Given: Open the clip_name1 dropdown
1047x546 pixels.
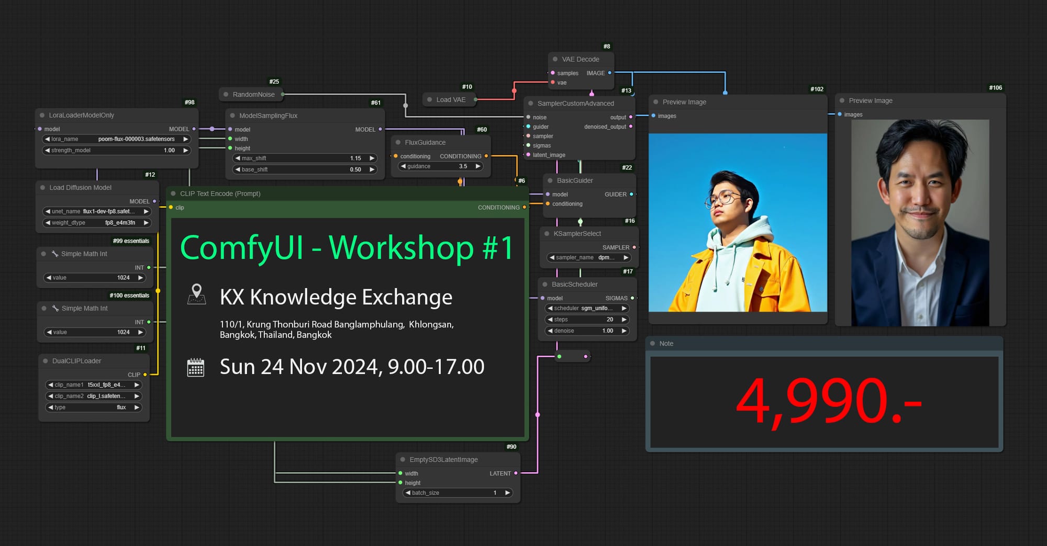Looking at the screenshot, I should click(x=94, y=385).
